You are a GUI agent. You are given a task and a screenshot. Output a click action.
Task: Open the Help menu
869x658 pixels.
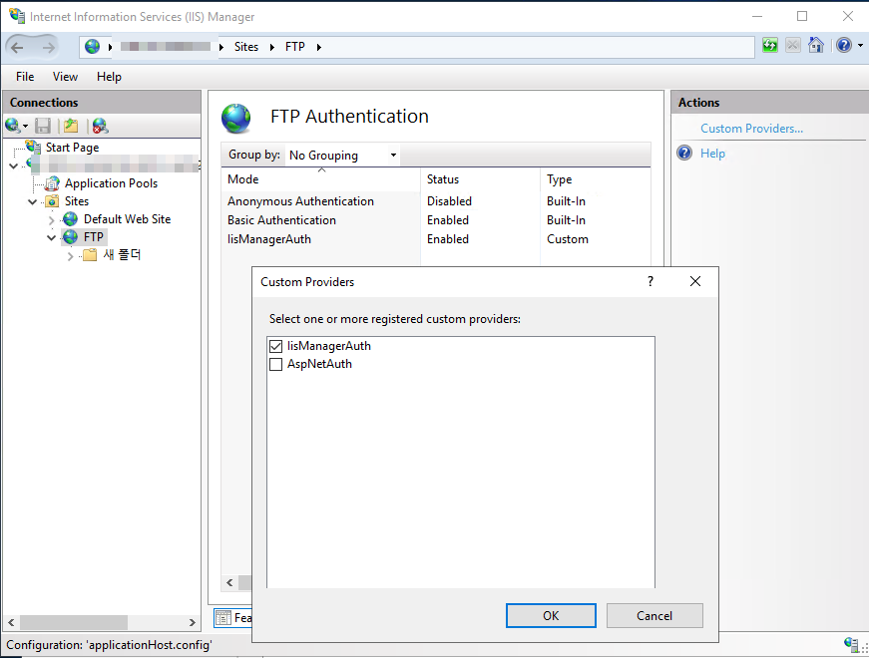coord(109,77)
